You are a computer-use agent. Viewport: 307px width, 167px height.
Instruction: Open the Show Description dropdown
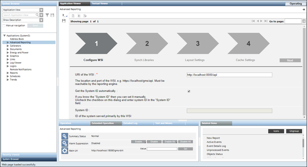click(x=41, y=20)
